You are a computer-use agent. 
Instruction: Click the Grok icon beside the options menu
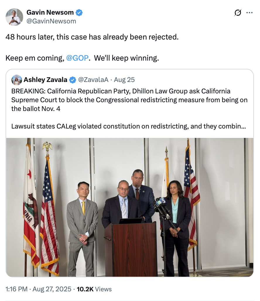238,13
